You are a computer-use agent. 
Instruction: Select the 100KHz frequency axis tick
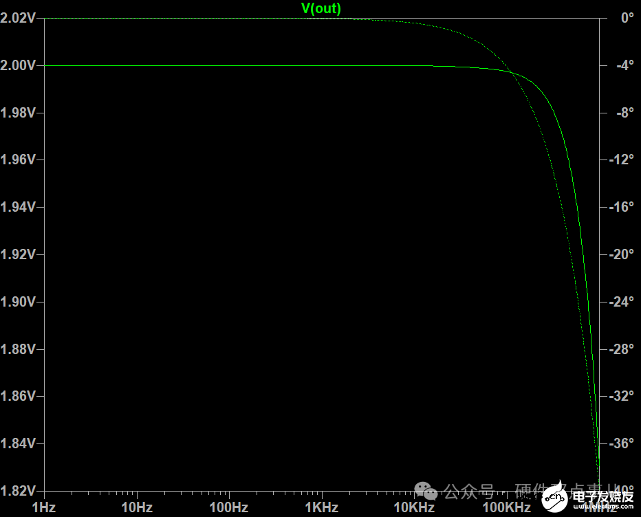coord(506,507)
